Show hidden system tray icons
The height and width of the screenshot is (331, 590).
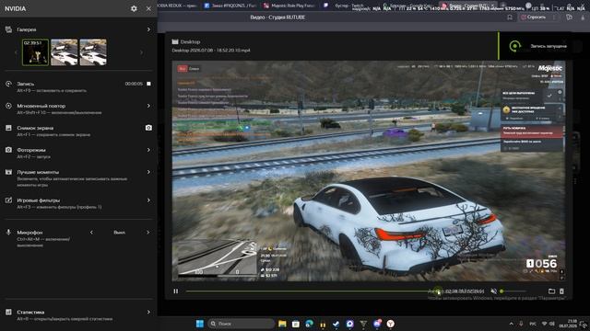511,324
